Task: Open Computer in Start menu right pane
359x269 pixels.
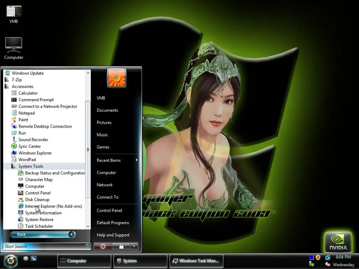Action: click(x=106, y=173)
